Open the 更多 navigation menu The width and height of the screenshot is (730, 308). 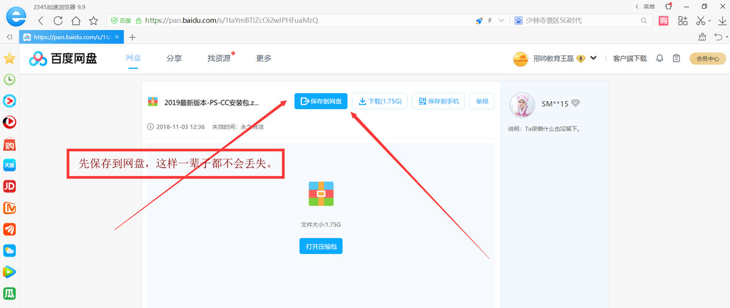click(x=264, y=58)
